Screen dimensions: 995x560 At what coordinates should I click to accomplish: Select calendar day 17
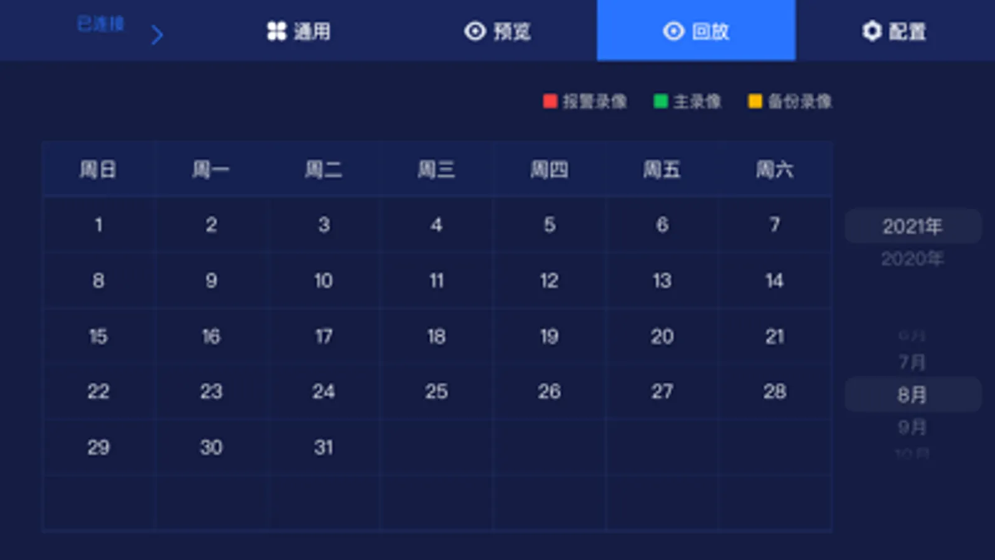coord(324,337)
